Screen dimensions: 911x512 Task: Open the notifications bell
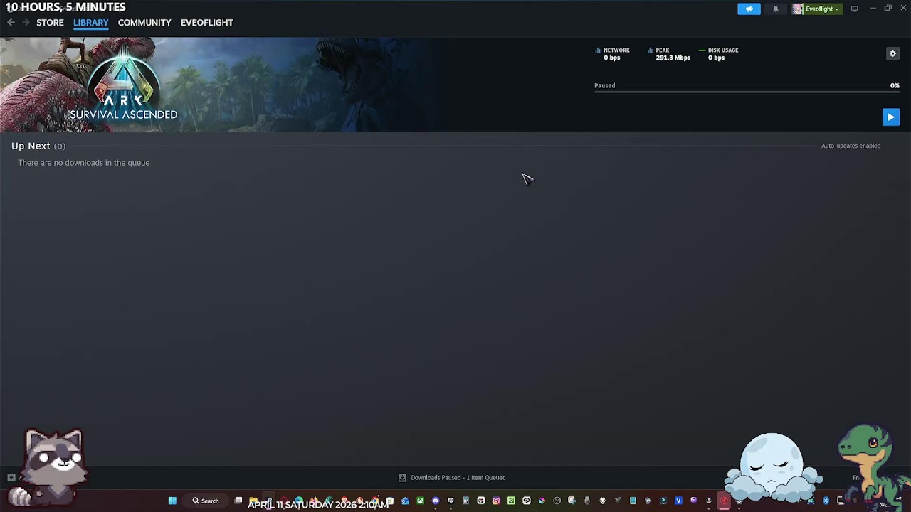tap(776, 9)
